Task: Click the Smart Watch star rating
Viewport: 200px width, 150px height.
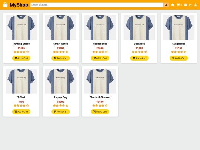Action: (61, 52)
